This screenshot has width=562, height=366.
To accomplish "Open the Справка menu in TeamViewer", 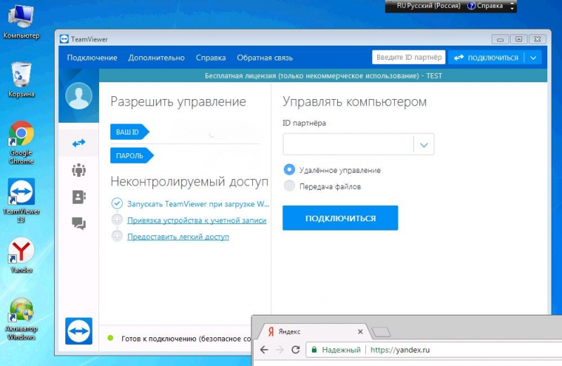I will click(211, 58).
